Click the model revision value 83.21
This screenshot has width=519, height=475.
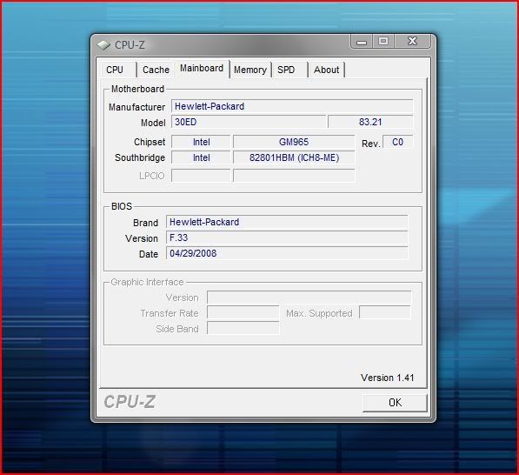tap(370, 122)
